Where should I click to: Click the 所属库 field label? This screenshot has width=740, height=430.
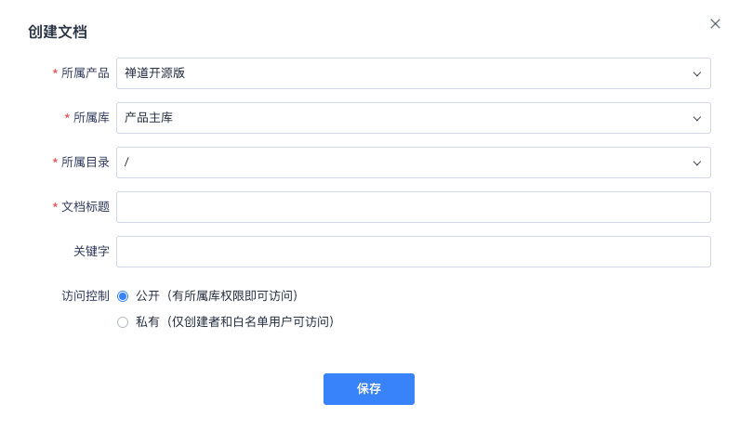click(x=91, y=117)
